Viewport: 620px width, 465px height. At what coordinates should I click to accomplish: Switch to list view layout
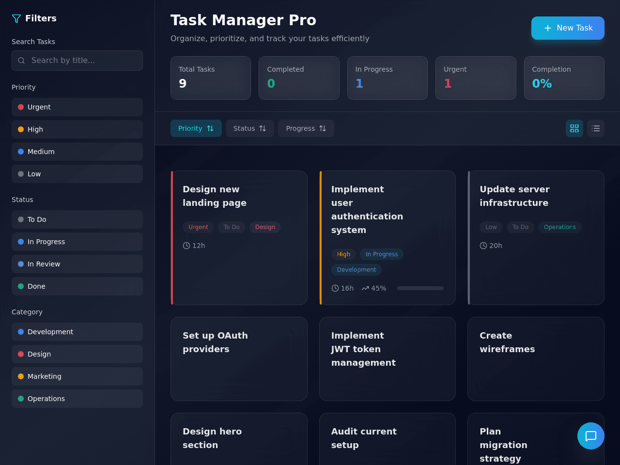(596, 128)
